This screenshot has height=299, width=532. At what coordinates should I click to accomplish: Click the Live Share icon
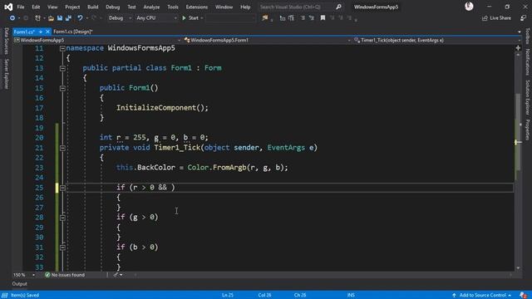485,18
